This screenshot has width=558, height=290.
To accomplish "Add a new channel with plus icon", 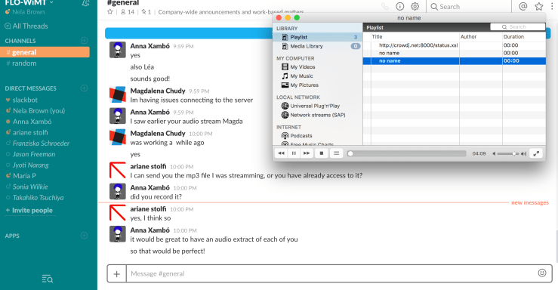I will click(85, 41).
